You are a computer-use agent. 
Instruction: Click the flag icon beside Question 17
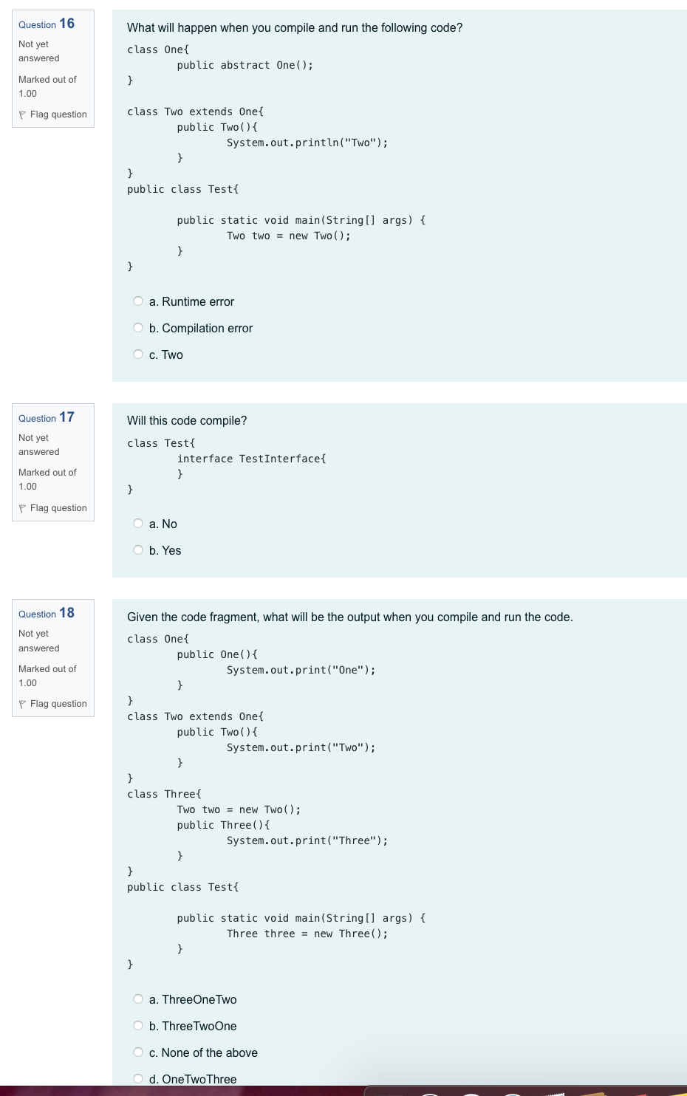coord(23,508)
